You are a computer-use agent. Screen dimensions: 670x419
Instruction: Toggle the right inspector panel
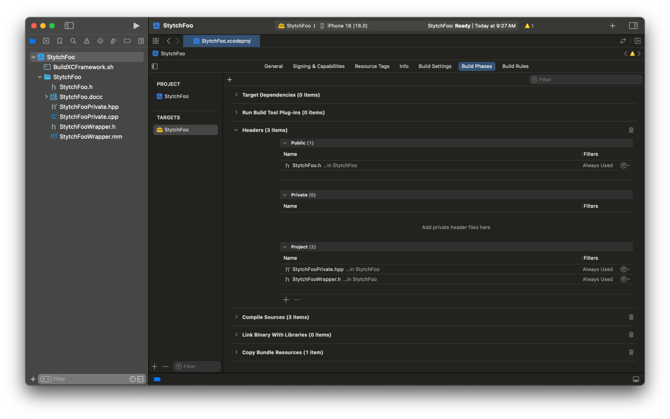coord(633,26)
